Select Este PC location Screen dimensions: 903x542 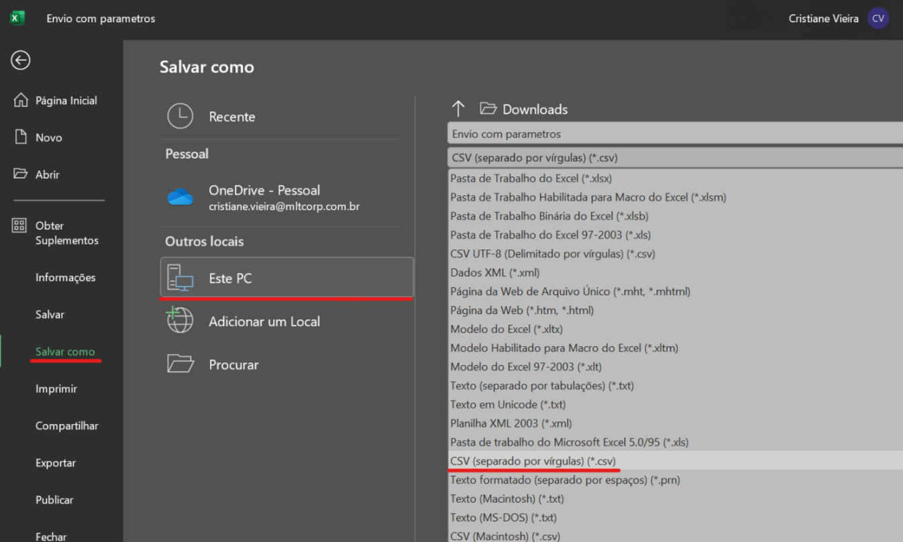pyautogui.click(x=287, y=278)
